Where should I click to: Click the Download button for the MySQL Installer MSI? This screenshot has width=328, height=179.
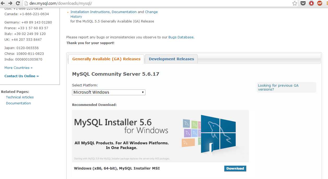235,169
